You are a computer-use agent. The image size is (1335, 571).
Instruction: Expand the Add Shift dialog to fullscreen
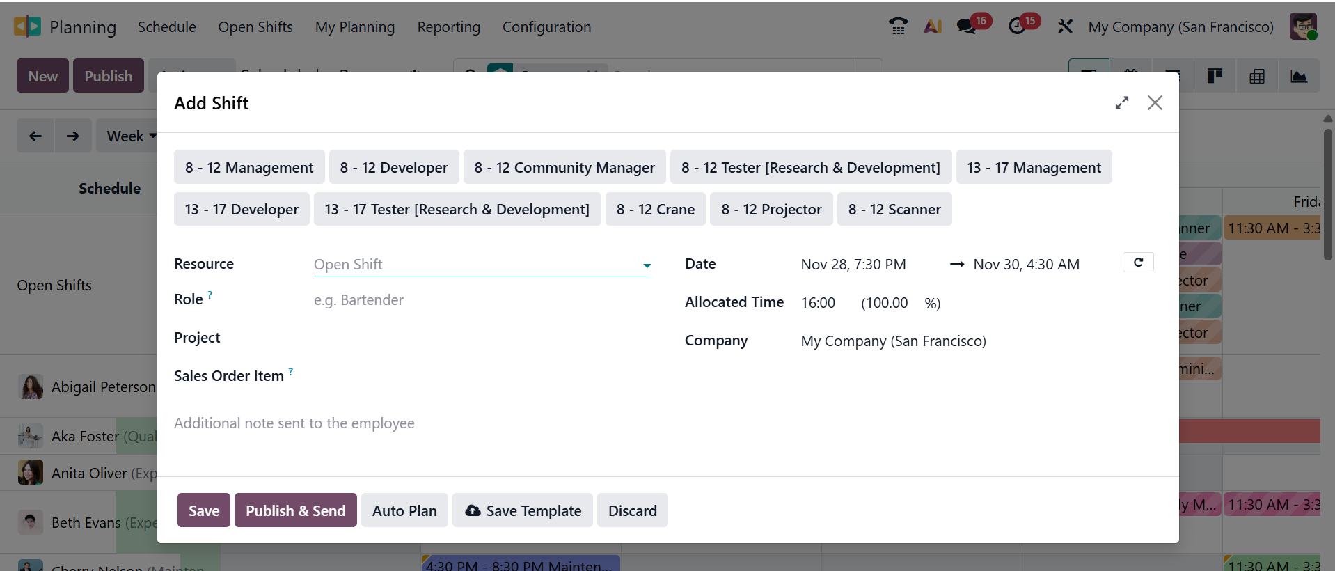pyautogui.click(x=1121, y=103)
